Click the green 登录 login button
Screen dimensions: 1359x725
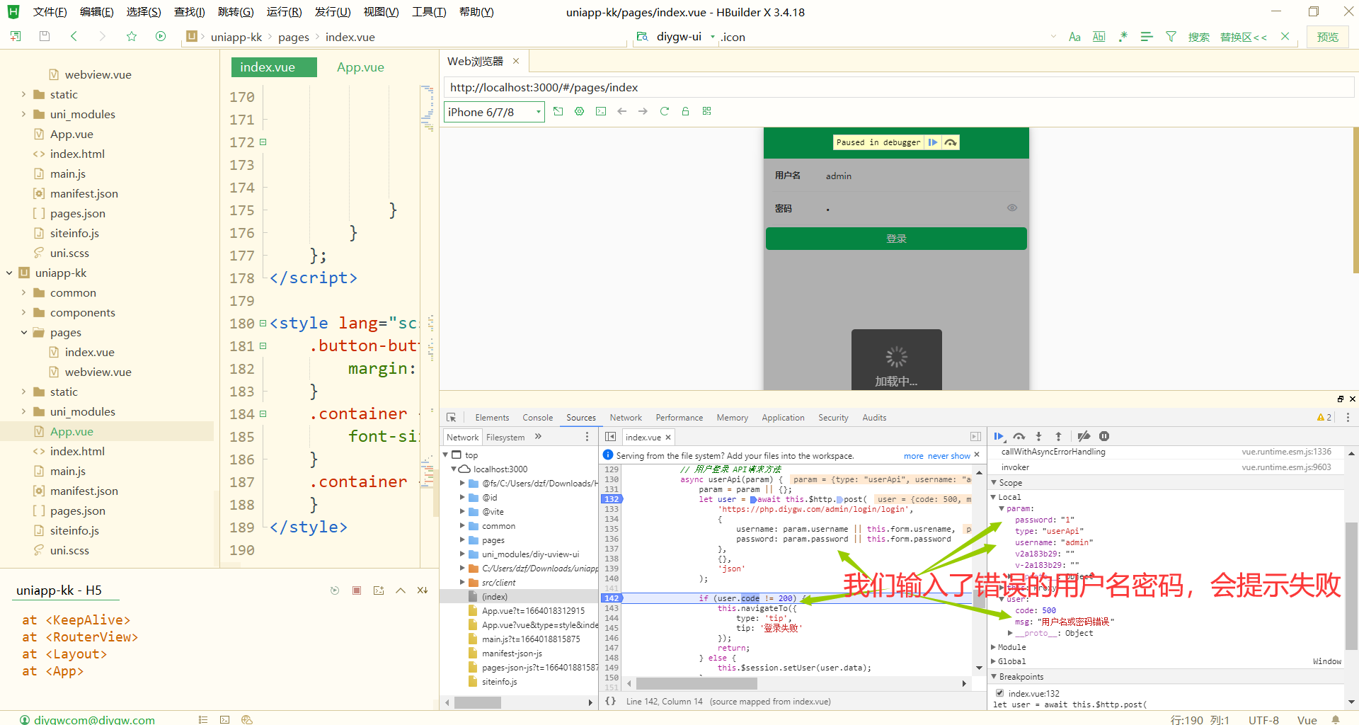pyautogui.click(x=896, y=239)
